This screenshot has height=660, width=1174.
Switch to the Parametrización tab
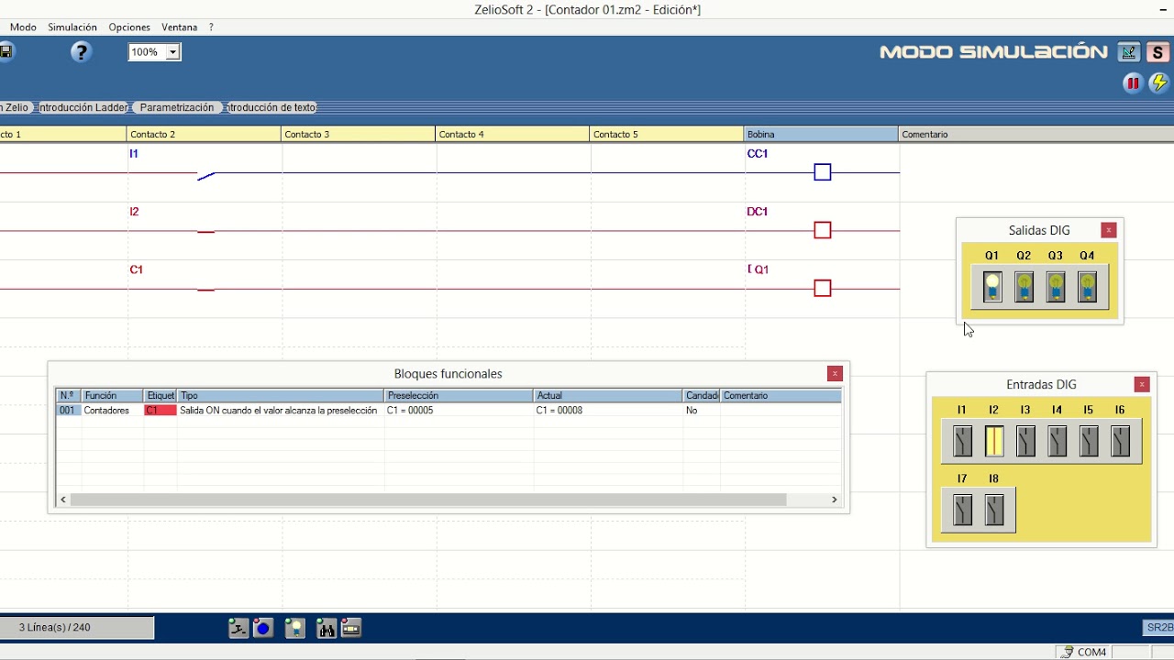[x=177, y=107]
